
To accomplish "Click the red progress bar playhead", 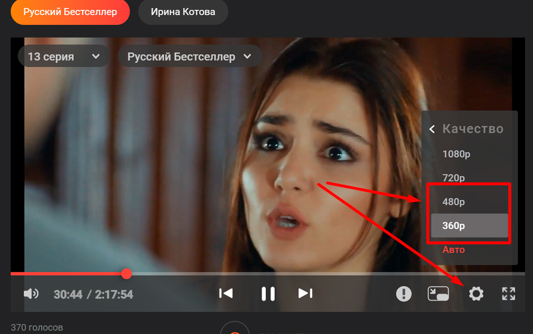I will tap(126, 273).
